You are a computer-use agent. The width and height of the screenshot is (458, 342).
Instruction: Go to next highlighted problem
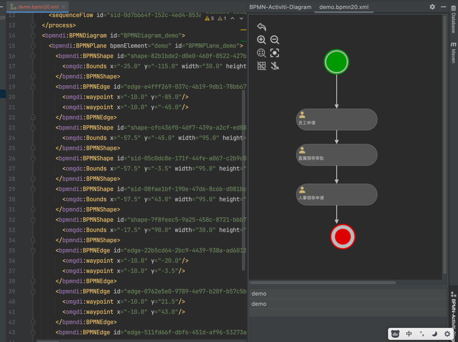click(x=241, y=18)
